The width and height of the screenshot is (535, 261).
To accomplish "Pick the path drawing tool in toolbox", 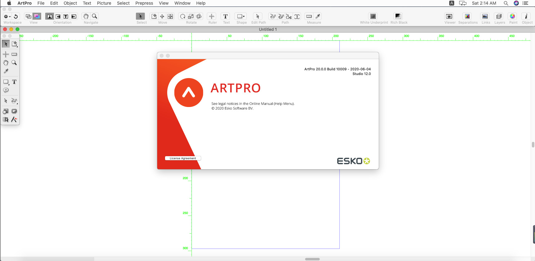I will point(14,101).
